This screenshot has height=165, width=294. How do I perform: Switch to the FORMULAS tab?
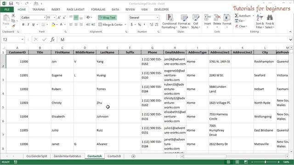(98, 9)
